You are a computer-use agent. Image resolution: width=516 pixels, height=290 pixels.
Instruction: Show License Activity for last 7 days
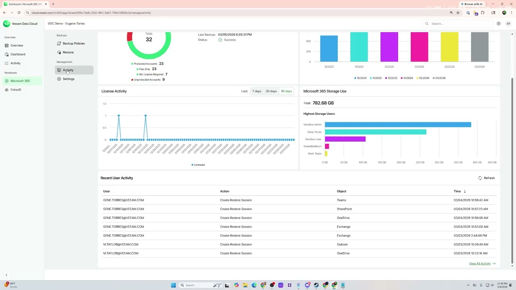click(x=257, y=91)
